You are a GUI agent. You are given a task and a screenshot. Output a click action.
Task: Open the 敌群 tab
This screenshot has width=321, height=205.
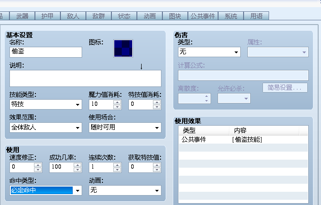tap(99, 16)
